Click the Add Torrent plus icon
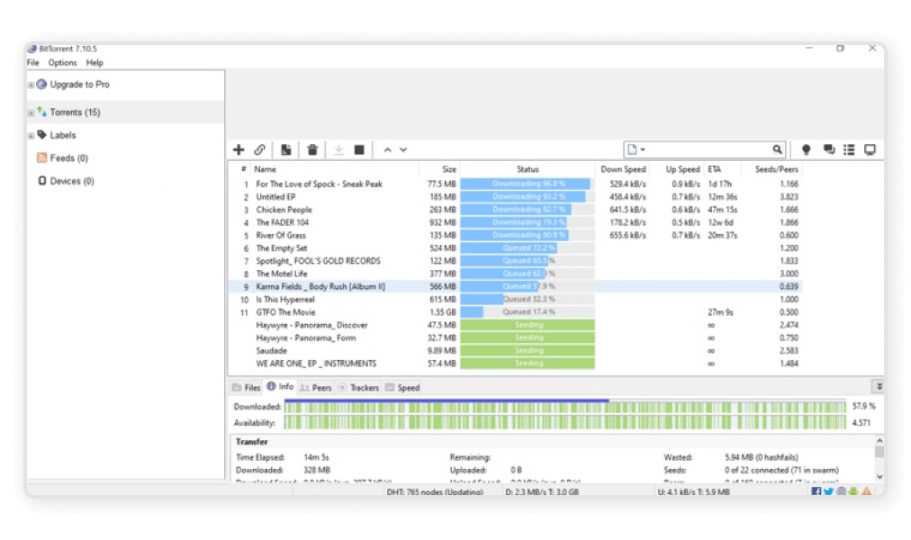This screenshot has width=911, height=540. point(239,149)
